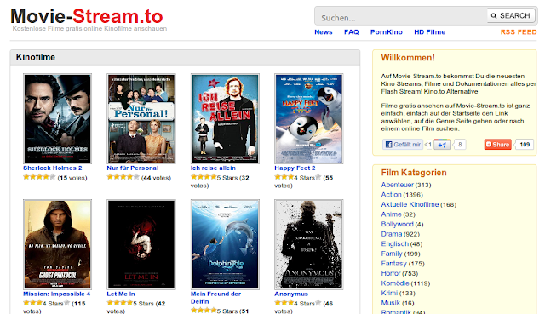Rate Sherlock Holmes 2 using star rating
Screen dimensions: 545x314
pyautogui.click(x=39, y=177)
